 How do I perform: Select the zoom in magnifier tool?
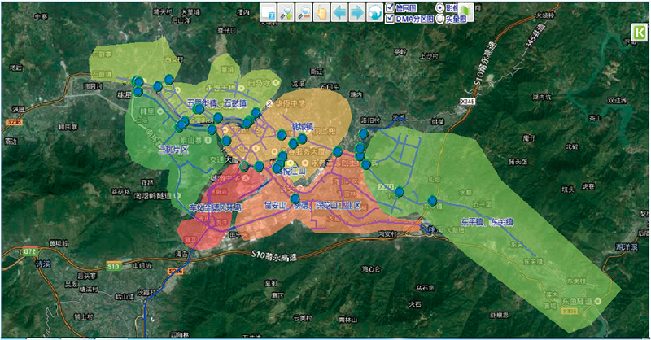[286, 12]
